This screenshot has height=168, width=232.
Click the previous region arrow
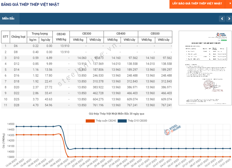click(222, 19)
